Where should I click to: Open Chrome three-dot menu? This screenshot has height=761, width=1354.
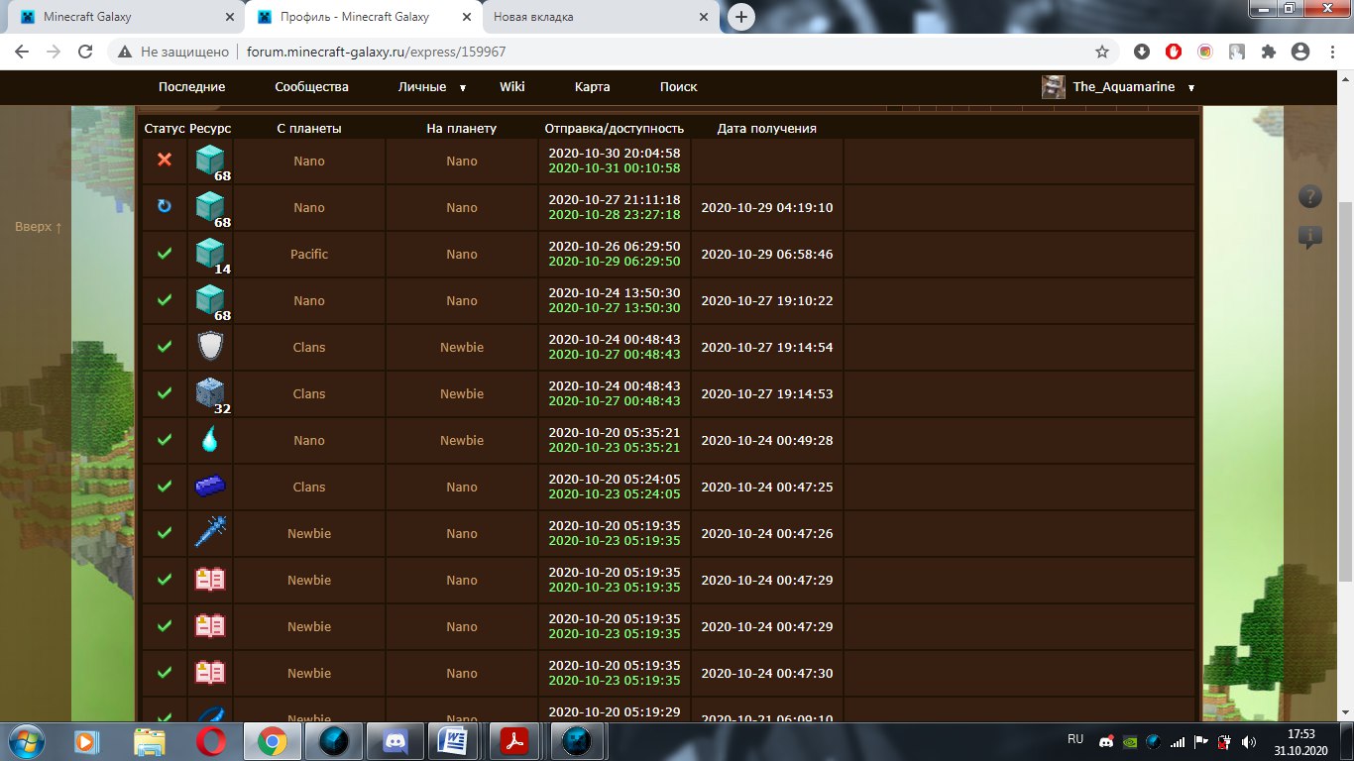tap(1331, 52)
